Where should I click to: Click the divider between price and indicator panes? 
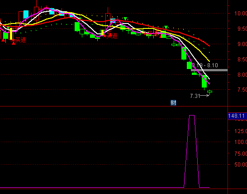tap(114, 106)
